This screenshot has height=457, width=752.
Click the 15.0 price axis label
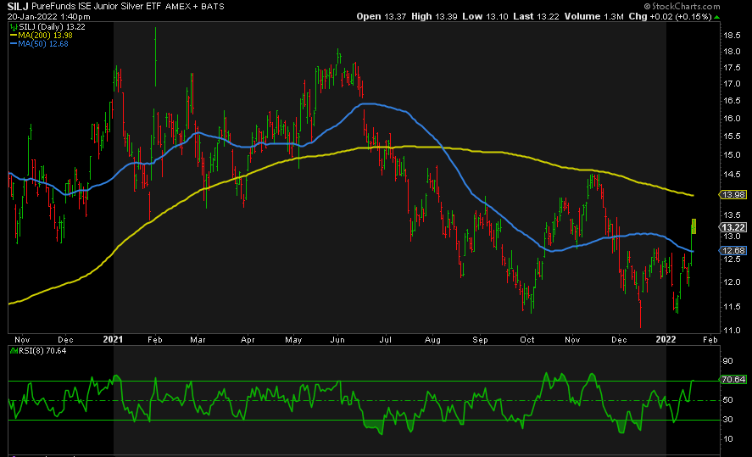click(732, 155)
